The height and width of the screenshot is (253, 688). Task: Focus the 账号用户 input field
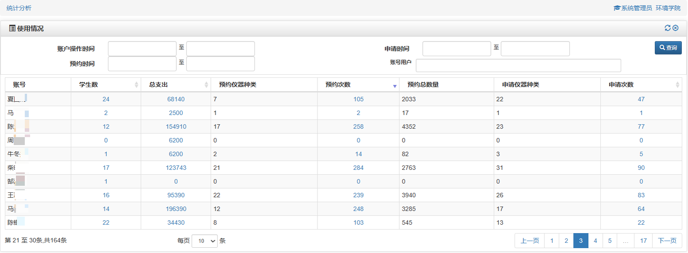point(518,65)
